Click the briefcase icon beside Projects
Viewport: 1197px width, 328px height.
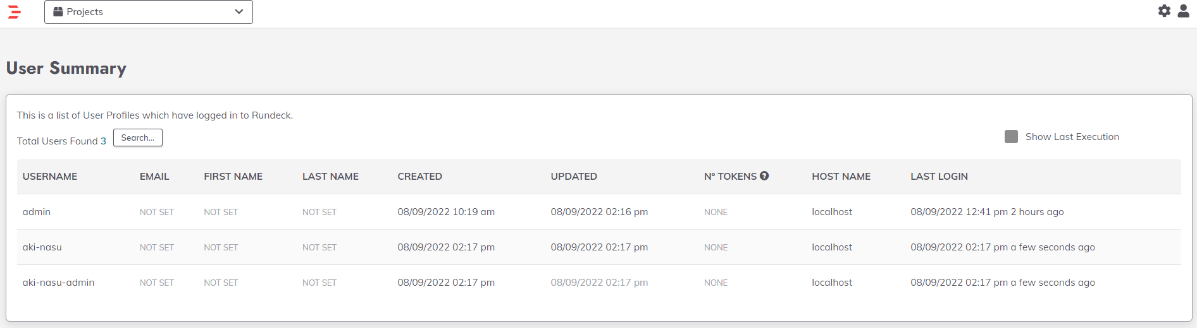(x=58, y=12)
